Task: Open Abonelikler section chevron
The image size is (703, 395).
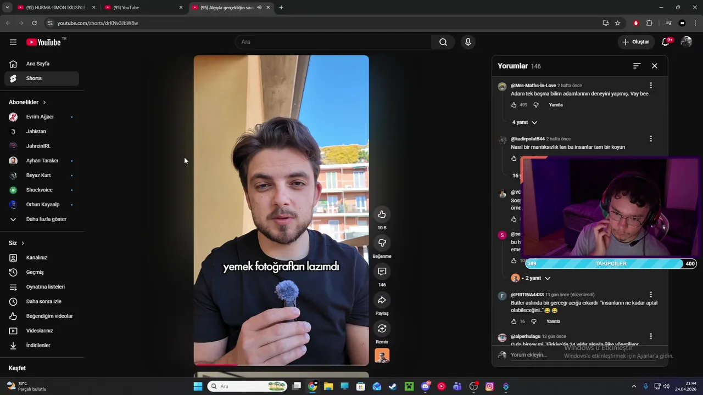Action: click(x=44, y=103)
